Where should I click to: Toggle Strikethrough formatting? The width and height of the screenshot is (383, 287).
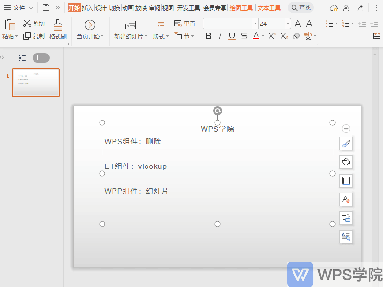pyautogui.click(x=244, y=36)
